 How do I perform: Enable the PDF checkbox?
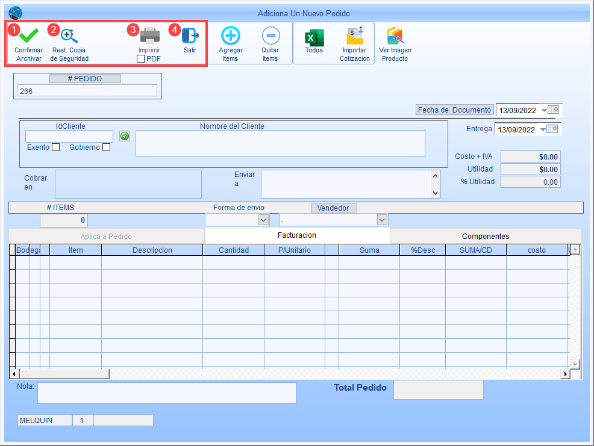[x=140, y=59]
